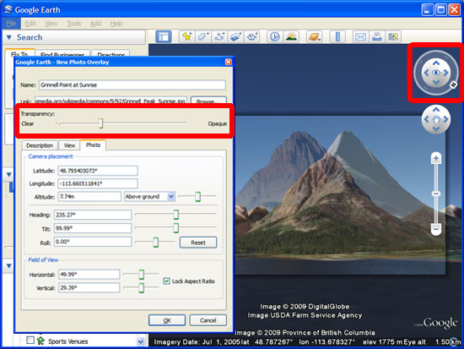This screenshot has width=464, height=349.
Task: Open the View menu
Action: 51,23
